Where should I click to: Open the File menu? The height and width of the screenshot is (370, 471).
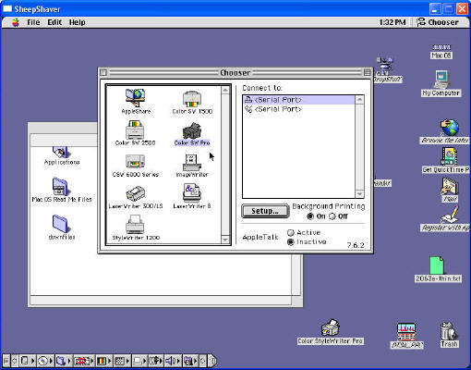(x=33, y=22)
